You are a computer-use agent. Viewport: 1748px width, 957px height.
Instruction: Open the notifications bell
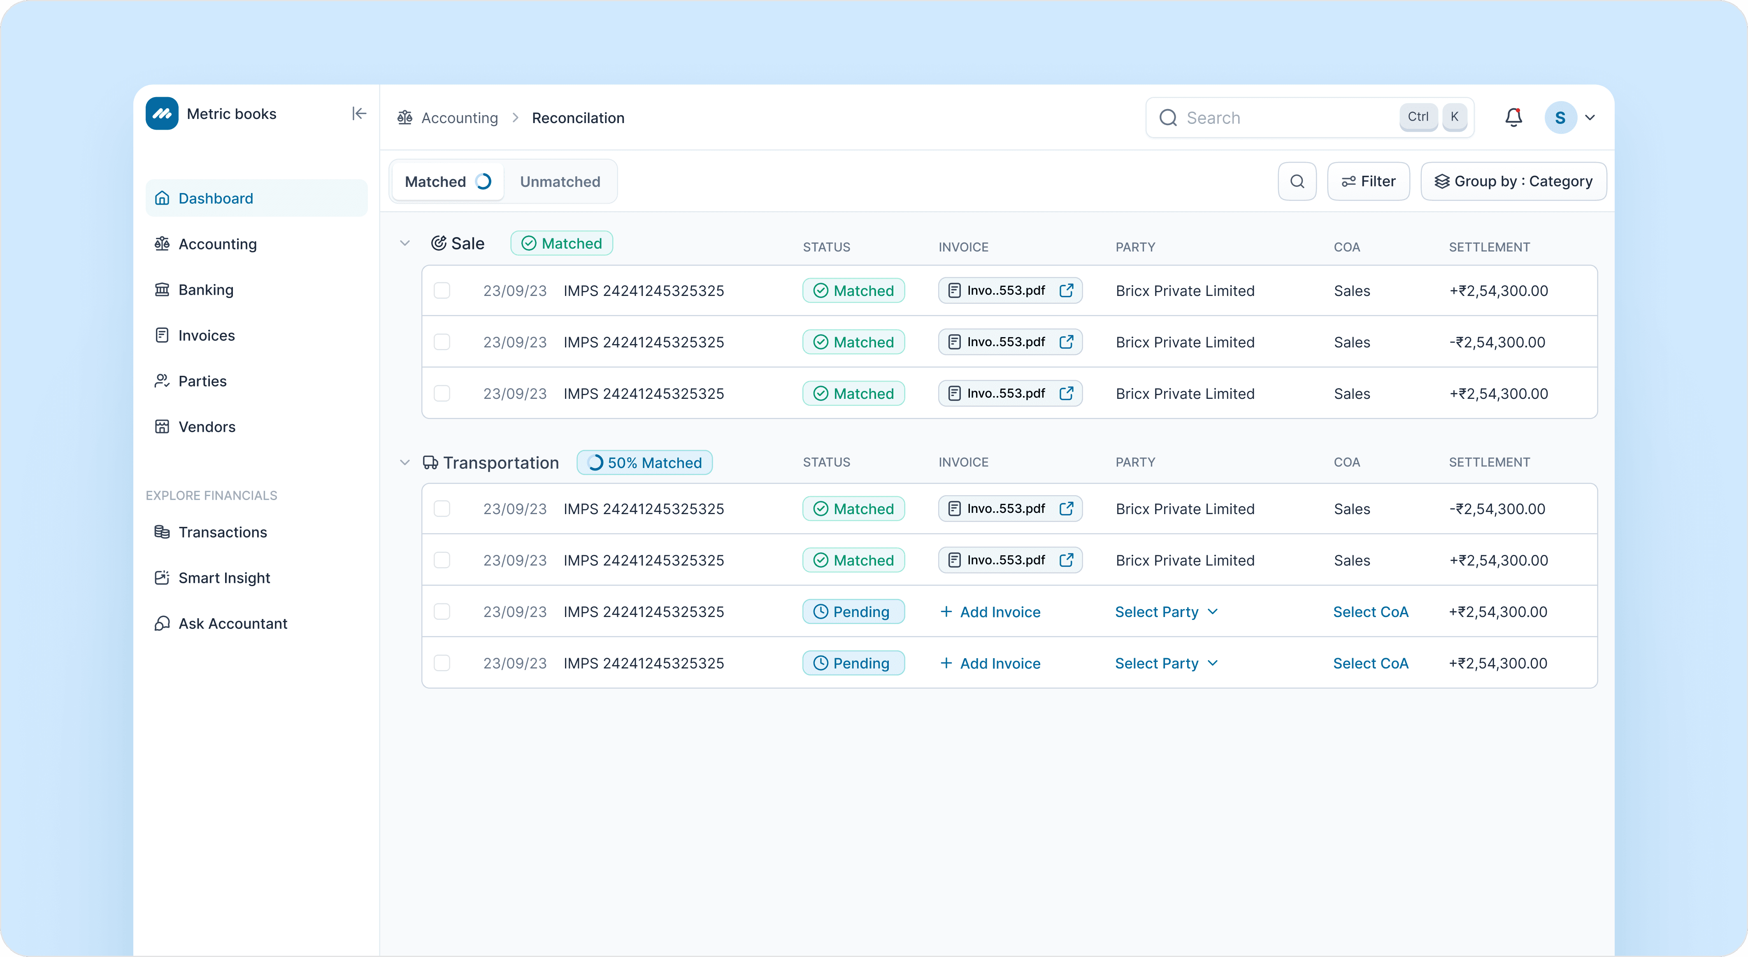[x=1513, y=117]
